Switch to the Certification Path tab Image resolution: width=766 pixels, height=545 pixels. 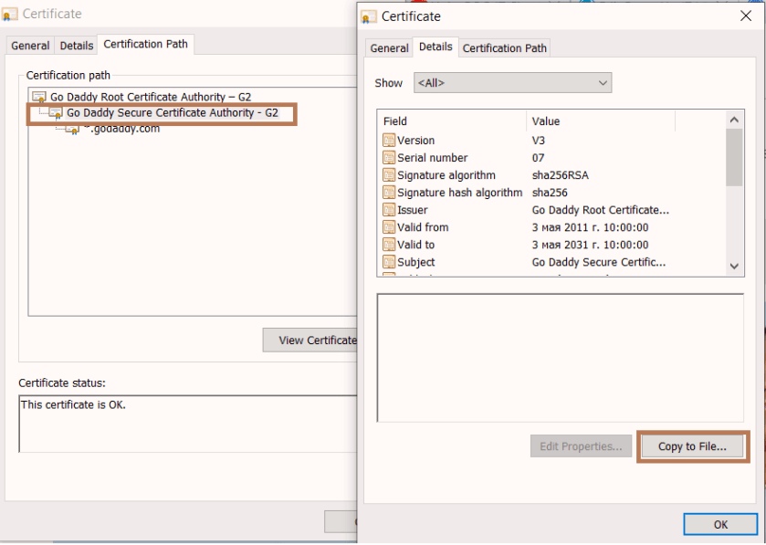pos(504,47)
